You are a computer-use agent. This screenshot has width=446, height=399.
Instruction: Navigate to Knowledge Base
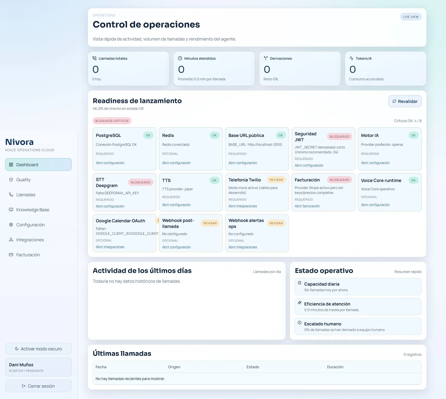38,210
